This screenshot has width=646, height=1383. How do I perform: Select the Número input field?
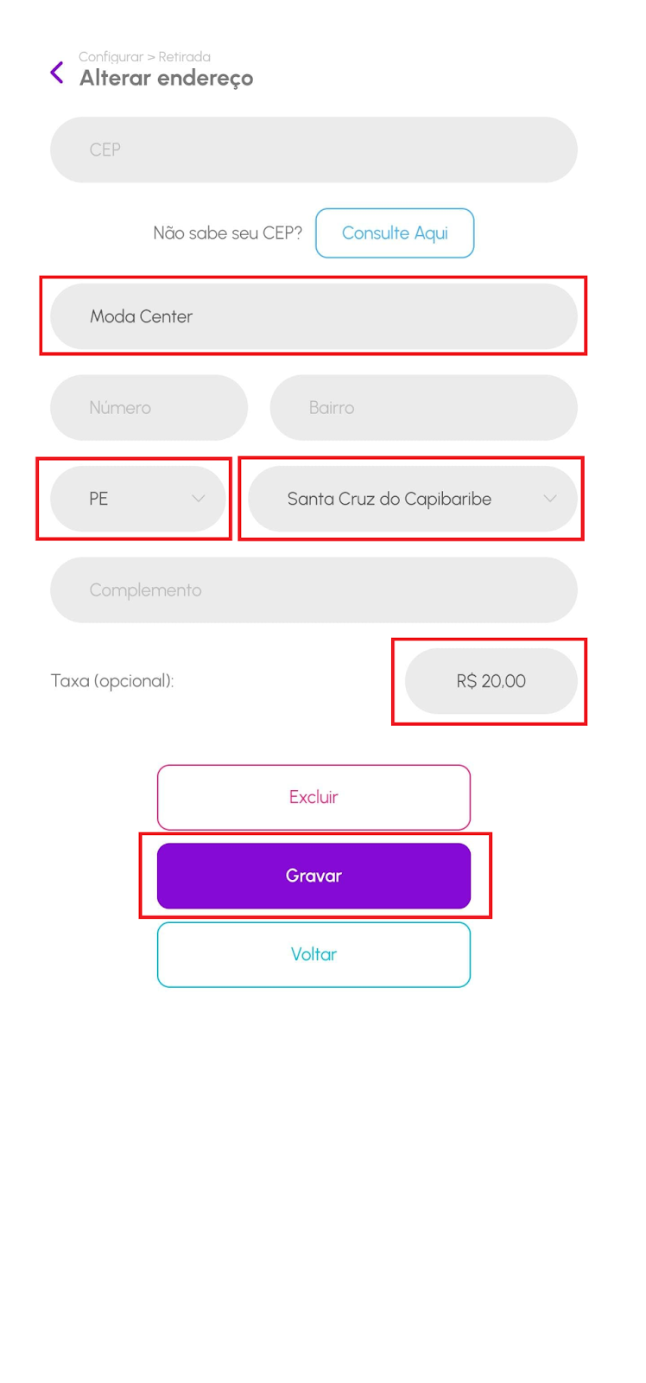pyautogui.click(x=149, y=407)
